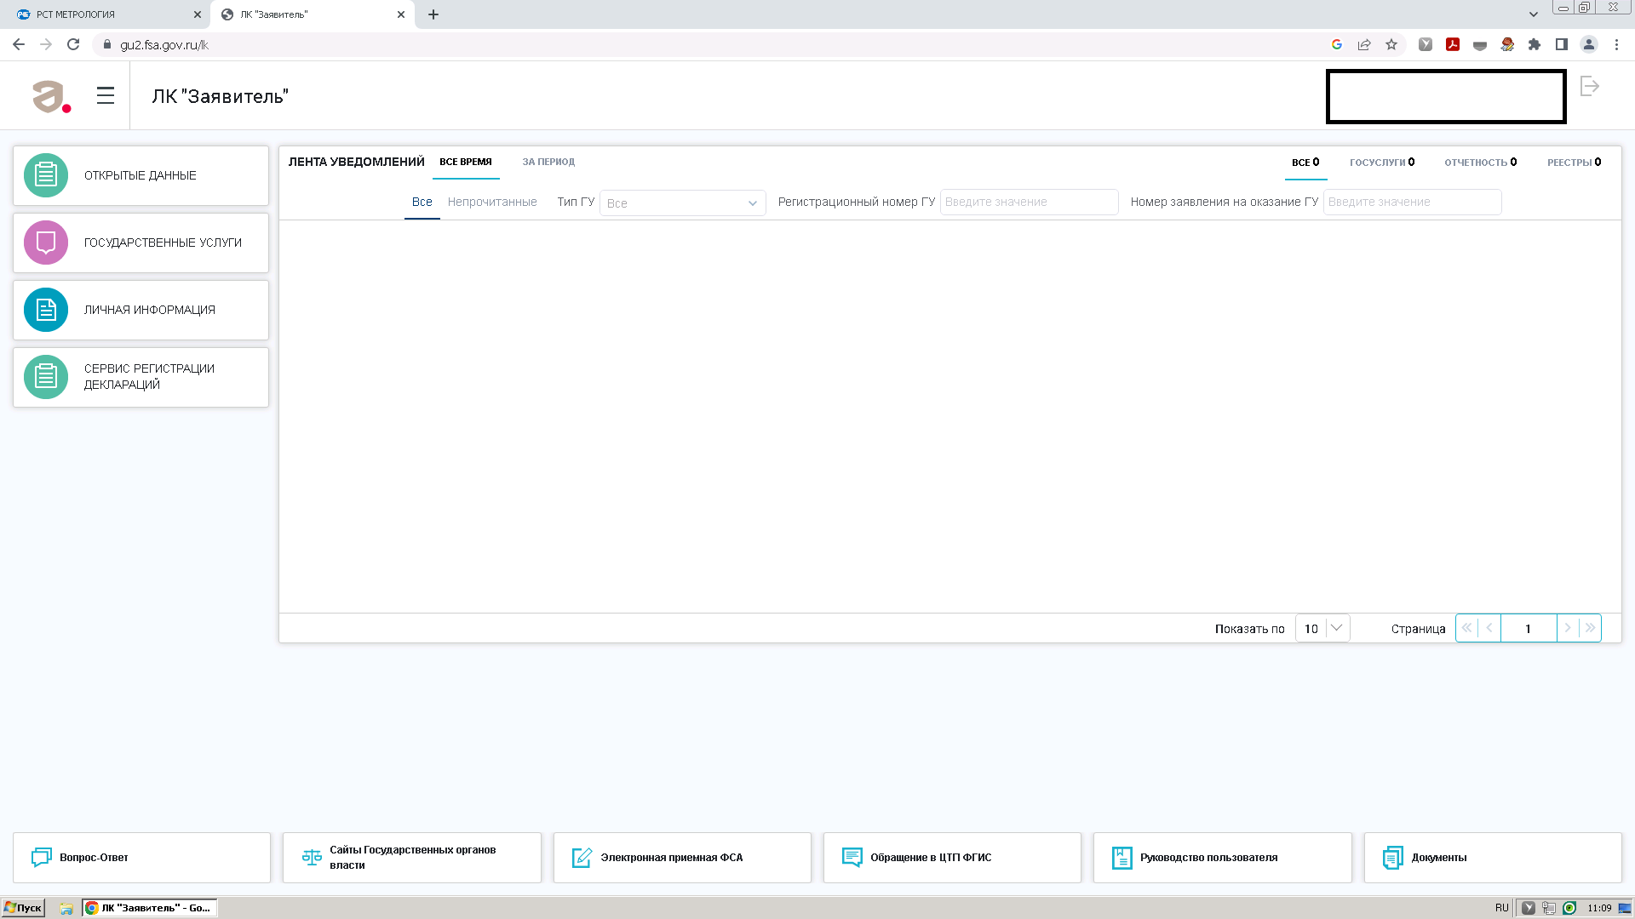
Task: Click the Открытые данные clipboard icon
Action: (46, 175)
